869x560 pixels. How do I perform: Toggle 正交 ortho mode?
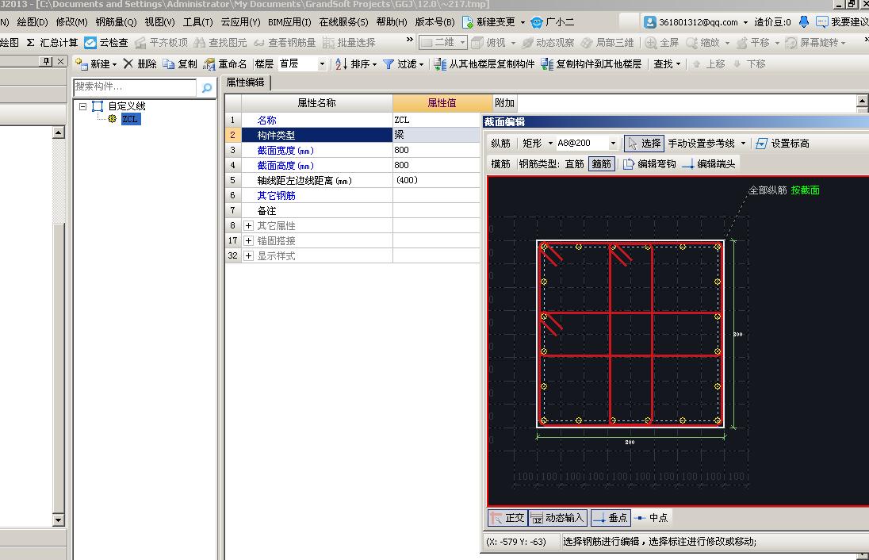click(x=507, y=518)
